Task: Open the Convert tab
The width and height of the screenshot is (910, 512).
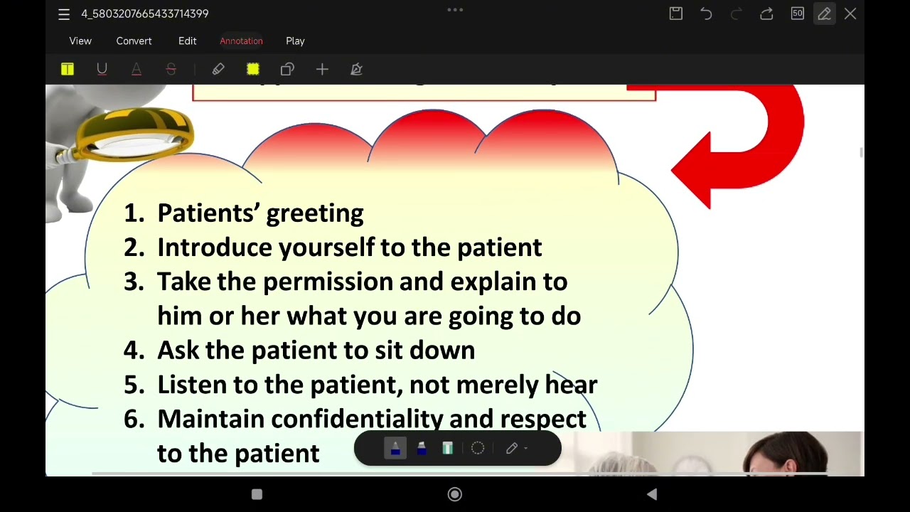Action: tap(134, 41)
